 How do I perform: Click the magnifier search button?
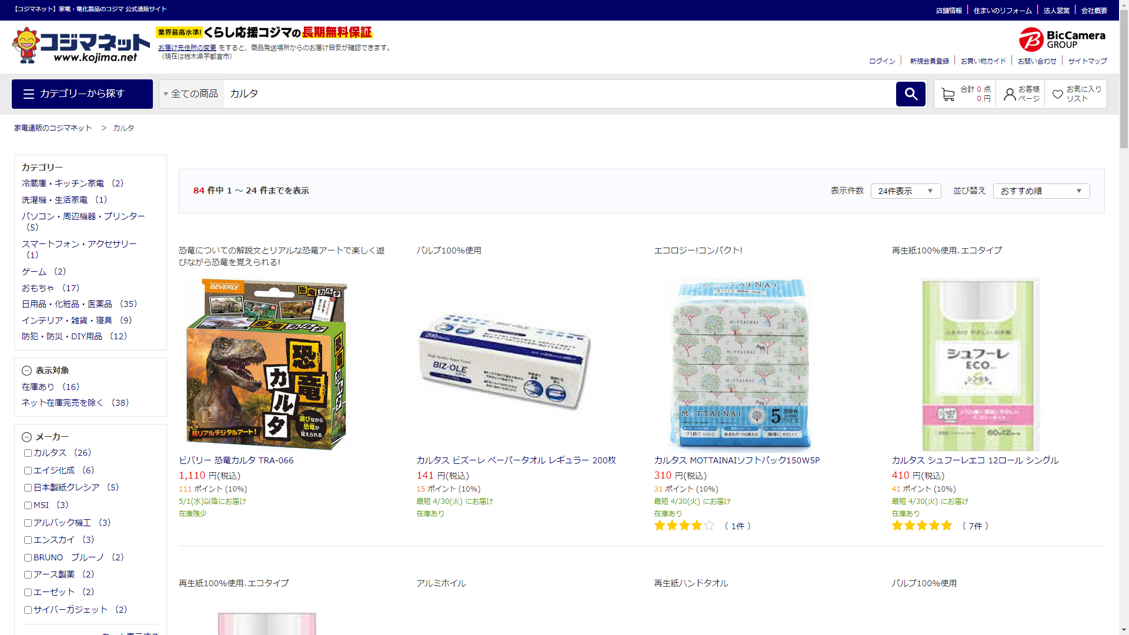pos(910,94)
